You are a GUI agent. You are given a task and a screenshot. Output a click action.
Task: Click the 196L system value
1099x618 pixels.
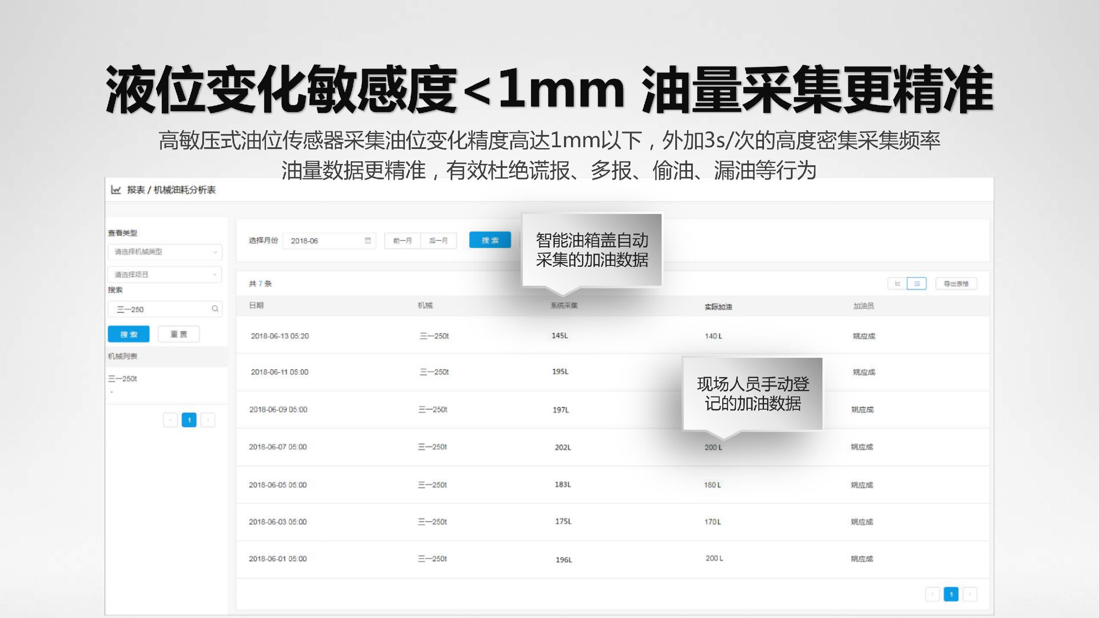[x=564, y=560]
